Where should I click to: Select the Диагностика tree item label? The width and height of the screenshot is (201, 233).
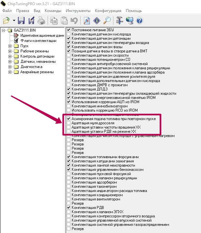(x=31, y=67)
